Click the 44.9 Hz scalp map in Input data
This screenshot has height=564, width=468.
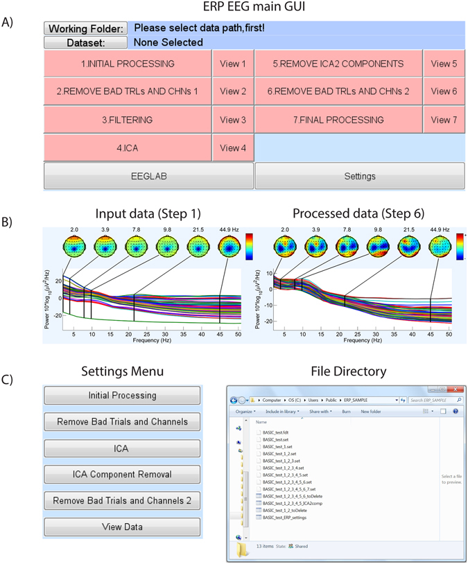pyautogui.click(x=229, y=247)
